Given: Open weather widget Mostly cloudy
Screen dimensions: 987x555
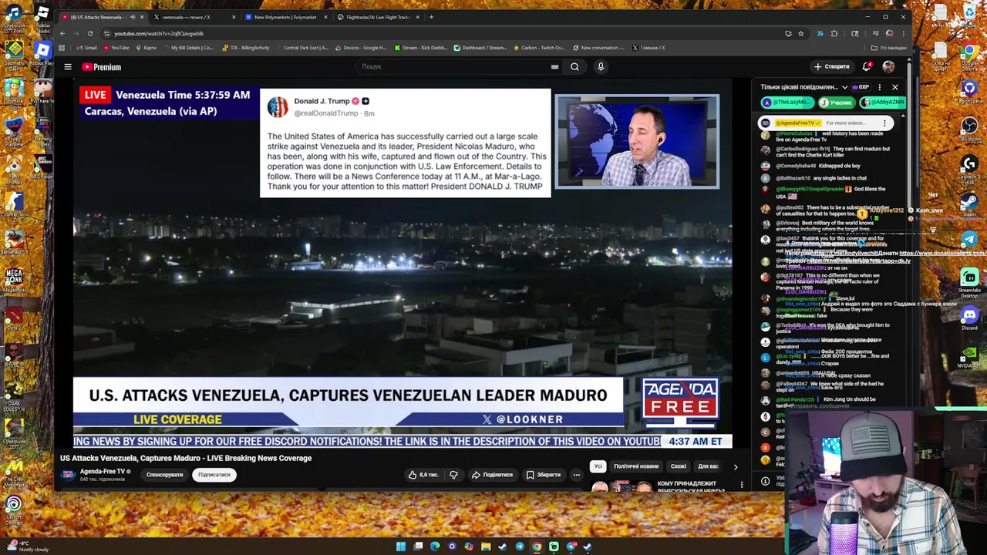Looking at the screenshot, I should pyautogui.click(x=26, y=547).
